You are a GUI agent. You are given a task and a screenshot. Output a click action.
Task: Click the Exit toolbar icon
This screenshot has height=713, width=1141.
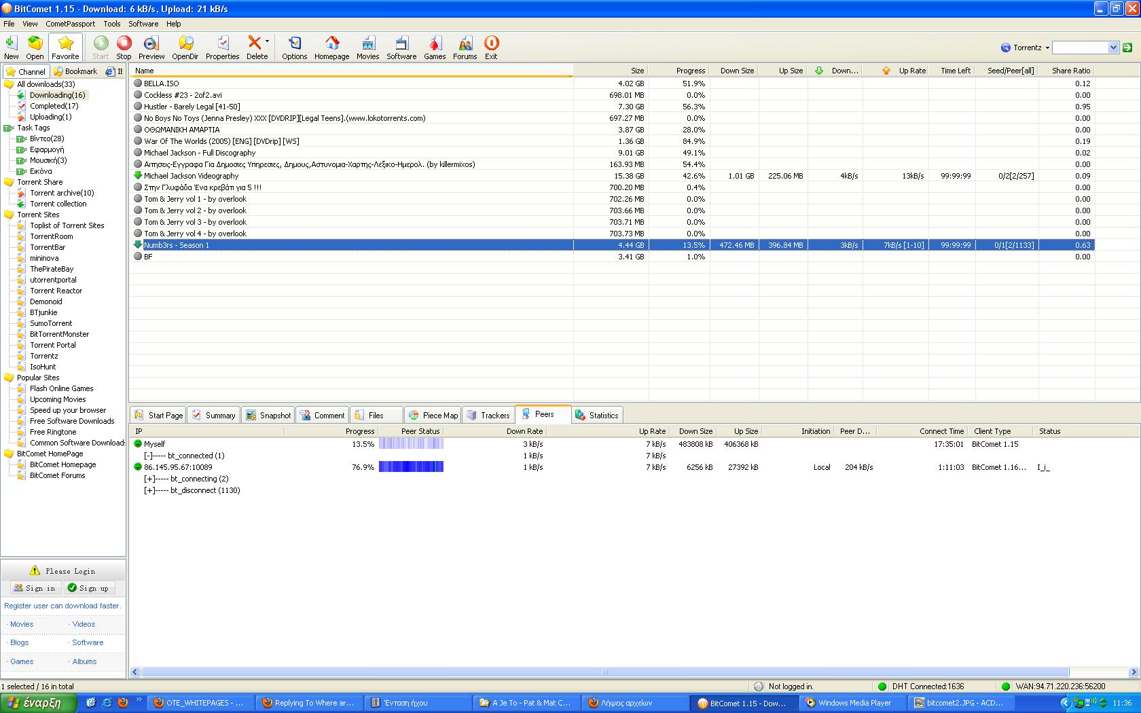(491, 48)
